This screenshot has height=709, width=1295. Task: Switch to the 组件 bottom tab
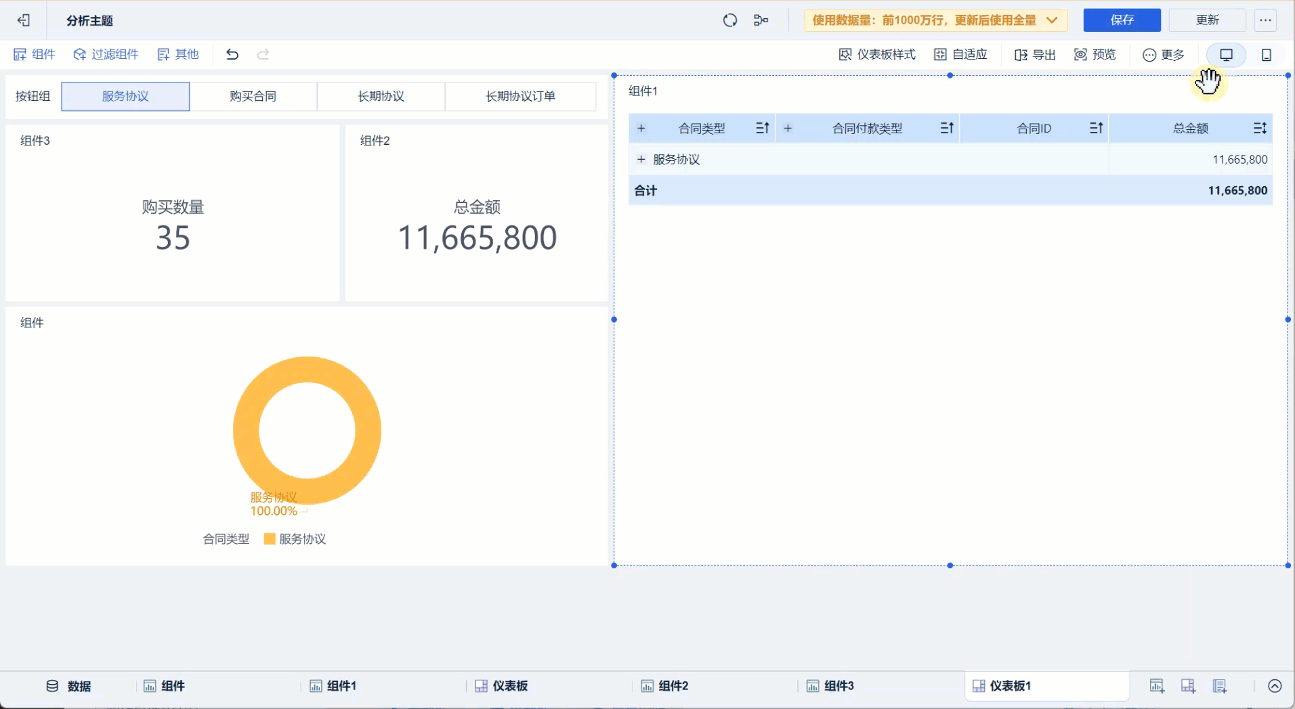point(165,686)
